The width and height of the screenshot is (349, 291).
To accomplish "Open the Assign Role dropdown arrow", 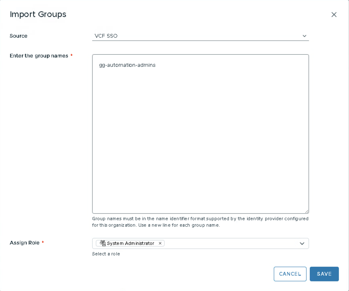I will 302,243.
